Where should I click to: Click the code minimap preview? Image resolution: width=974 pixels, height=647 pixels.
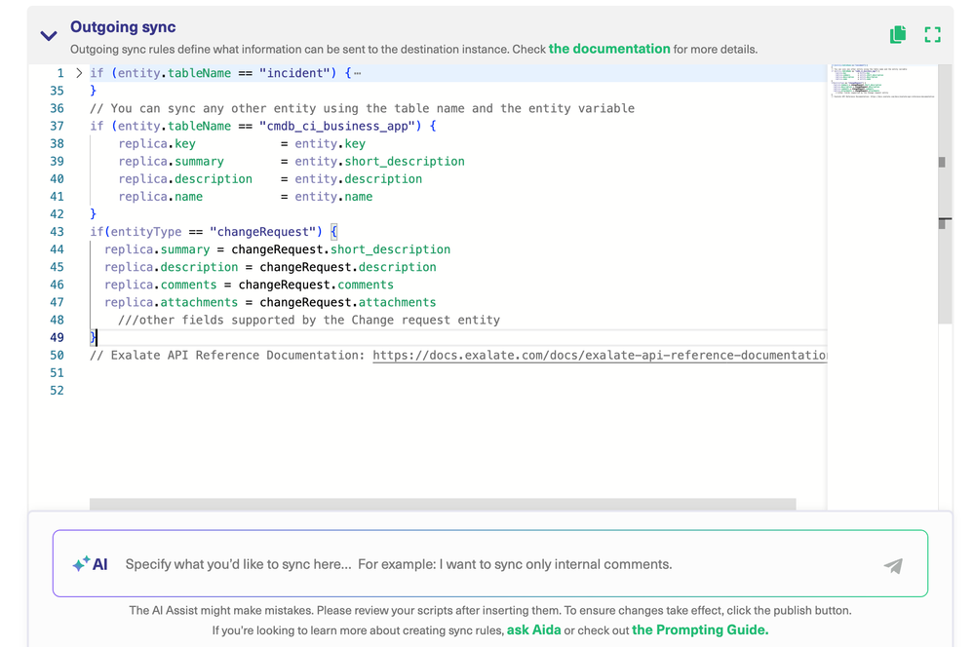tap(880, 83)
